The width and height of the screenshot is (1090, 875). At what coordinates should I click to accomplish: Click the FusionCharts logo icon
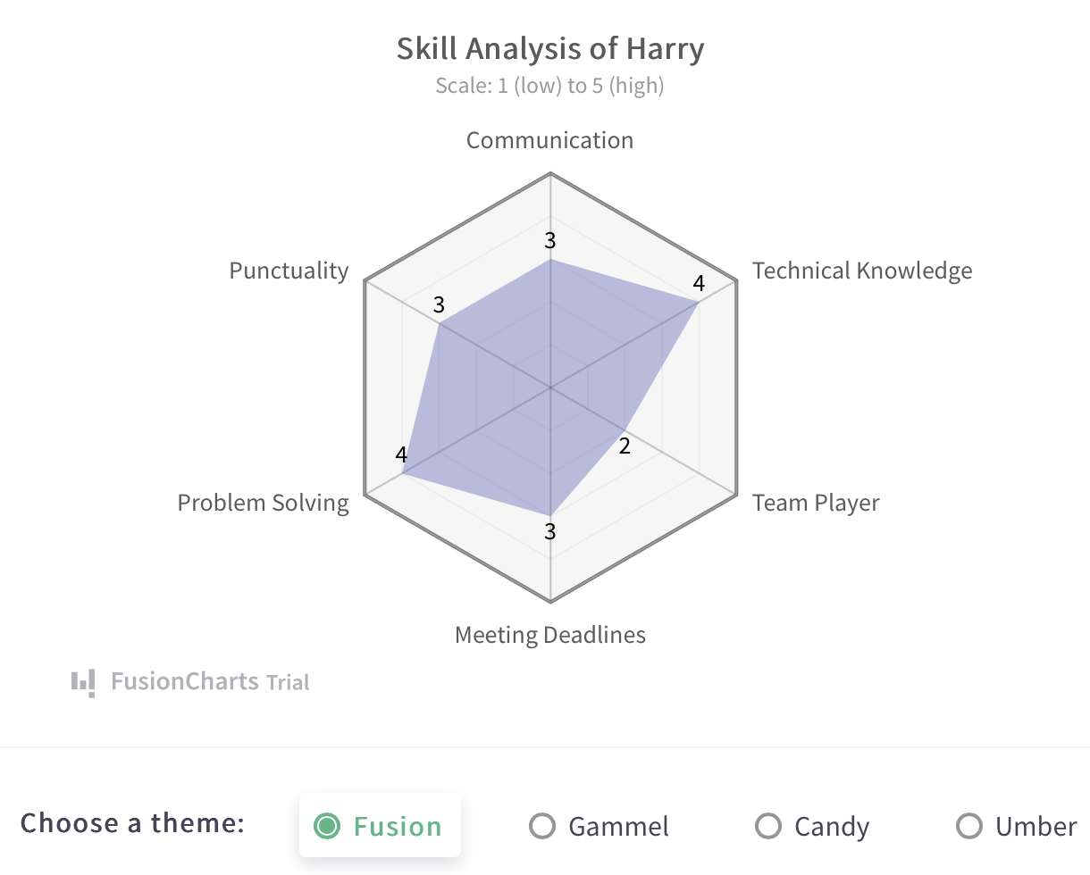pyautogui.click(x=83, y=683)
